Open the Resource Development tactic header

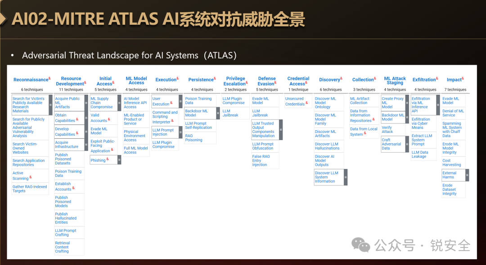(71, 81)
